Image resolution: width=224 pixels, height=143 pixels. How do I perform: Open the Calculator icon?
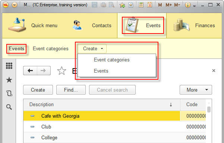(x=141, y=5)
